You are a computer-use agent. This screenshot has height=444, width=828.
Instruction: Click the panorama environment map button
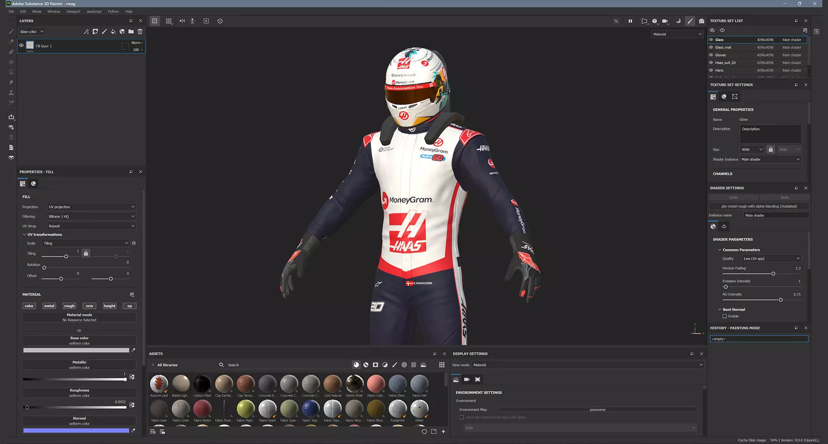click(x=597, y=410)
